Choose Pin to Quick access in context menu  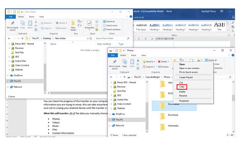coord(193,72)
